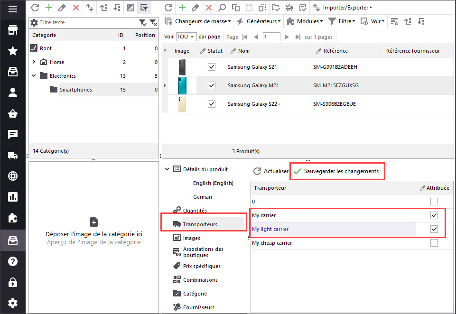
Task: Expand the Home category node
Action: [x=34, y=62]
